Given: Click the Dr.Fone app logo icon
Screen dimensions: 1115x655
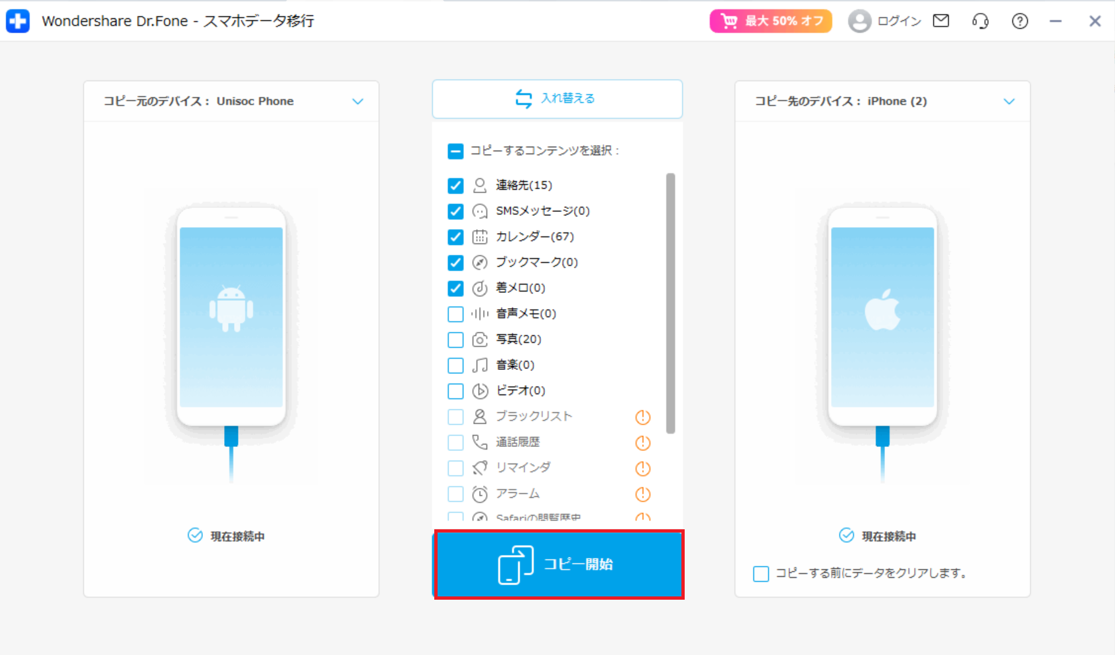Looking at the screenshot, I should [18, 21].
